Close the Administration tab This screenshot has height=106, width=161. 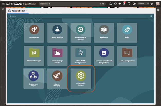[x=27, y=11]
